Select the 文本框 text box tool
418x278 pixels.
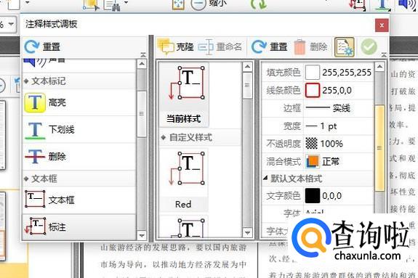tap(79, 200)
